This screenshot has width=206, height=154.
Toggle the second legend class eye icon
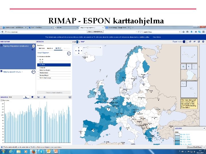pos(181,137)
